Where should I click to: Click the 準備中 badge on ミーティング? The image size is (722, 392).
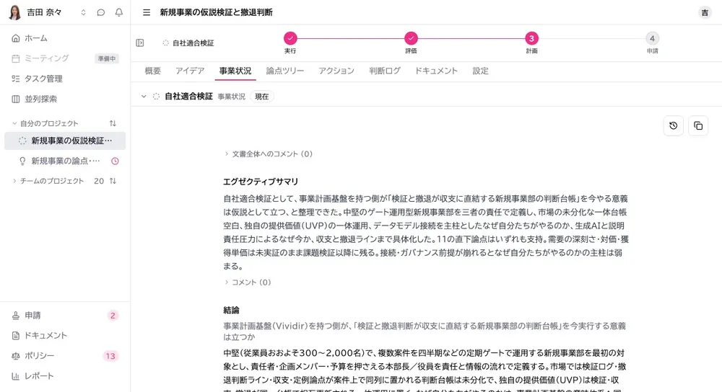107,58
